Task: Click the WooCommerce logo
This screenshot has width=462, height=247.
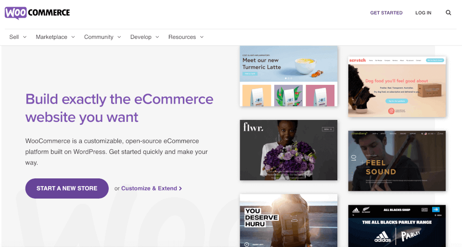Action: (37, 12)
